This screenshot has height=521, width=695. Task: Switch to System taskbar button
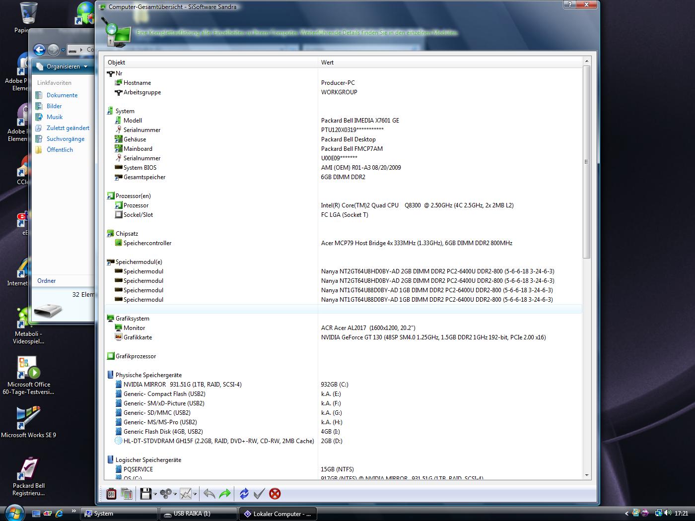click(x=119, y=514)
